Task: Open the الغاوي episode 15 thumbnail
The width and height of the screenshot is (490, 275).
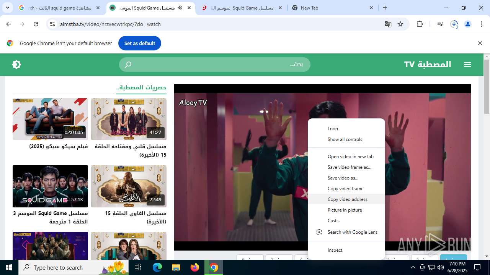Action: tap(129, 186)
